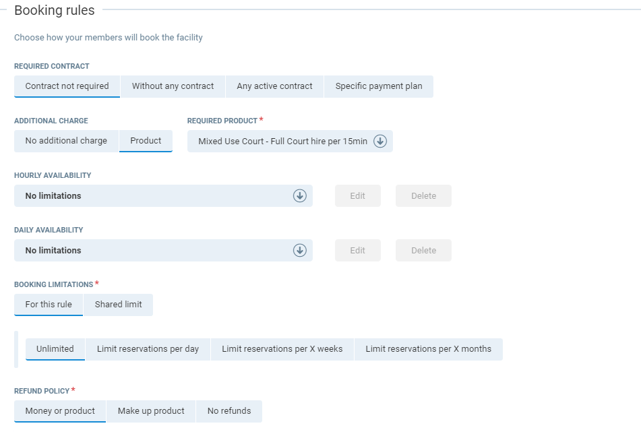Image resolution: width=641 pixels, height=434 pixels.
Task: Select 'No refunds' refund policy
Action: pyautogui.click(x=228, y=411)
